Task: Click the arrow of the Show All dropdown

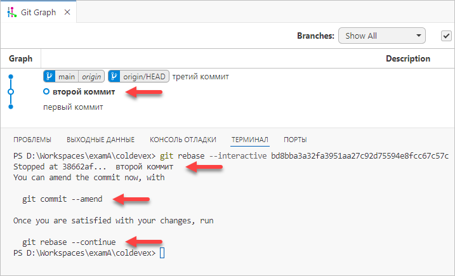Action: pos(419,36)
